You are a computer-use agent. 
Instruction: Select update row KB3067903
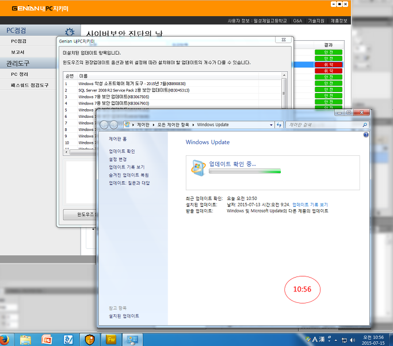173,103
